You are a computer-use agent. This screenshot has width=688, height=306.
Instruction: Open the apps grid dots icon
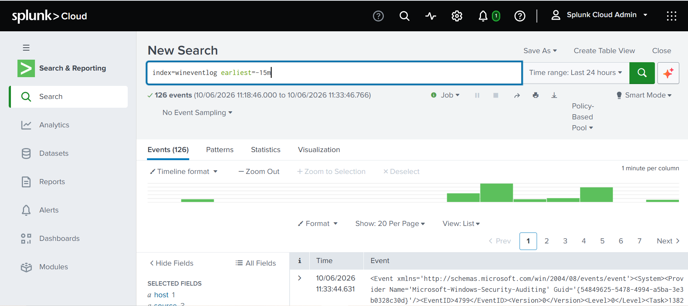671,16
